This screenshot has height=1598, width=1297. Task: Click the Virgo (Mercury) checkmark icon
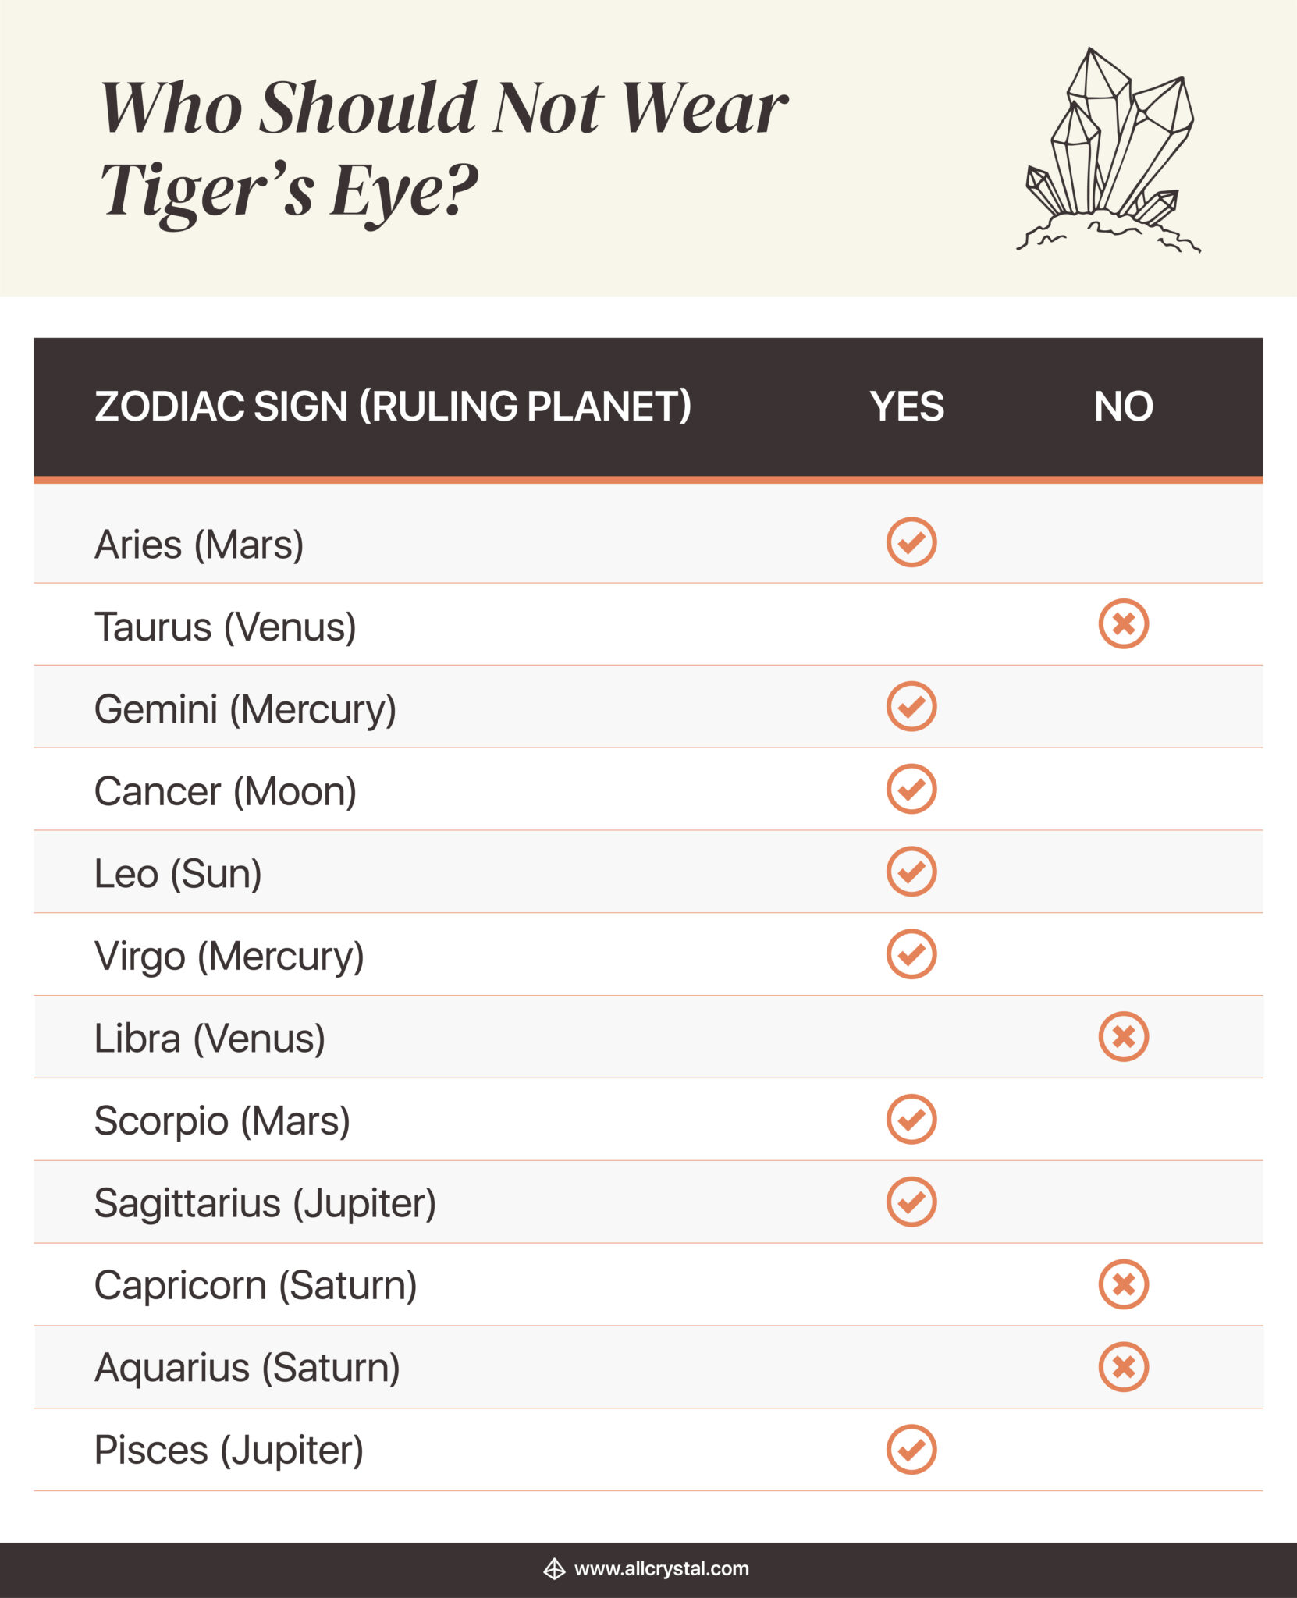coord(911,953)
